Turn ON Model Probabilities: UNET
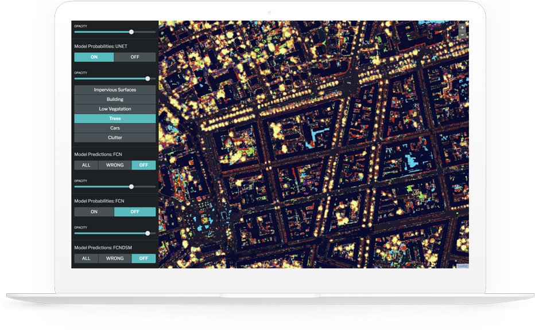The width and height of the screenshot is (535, 330). click(x=94, y=57)
